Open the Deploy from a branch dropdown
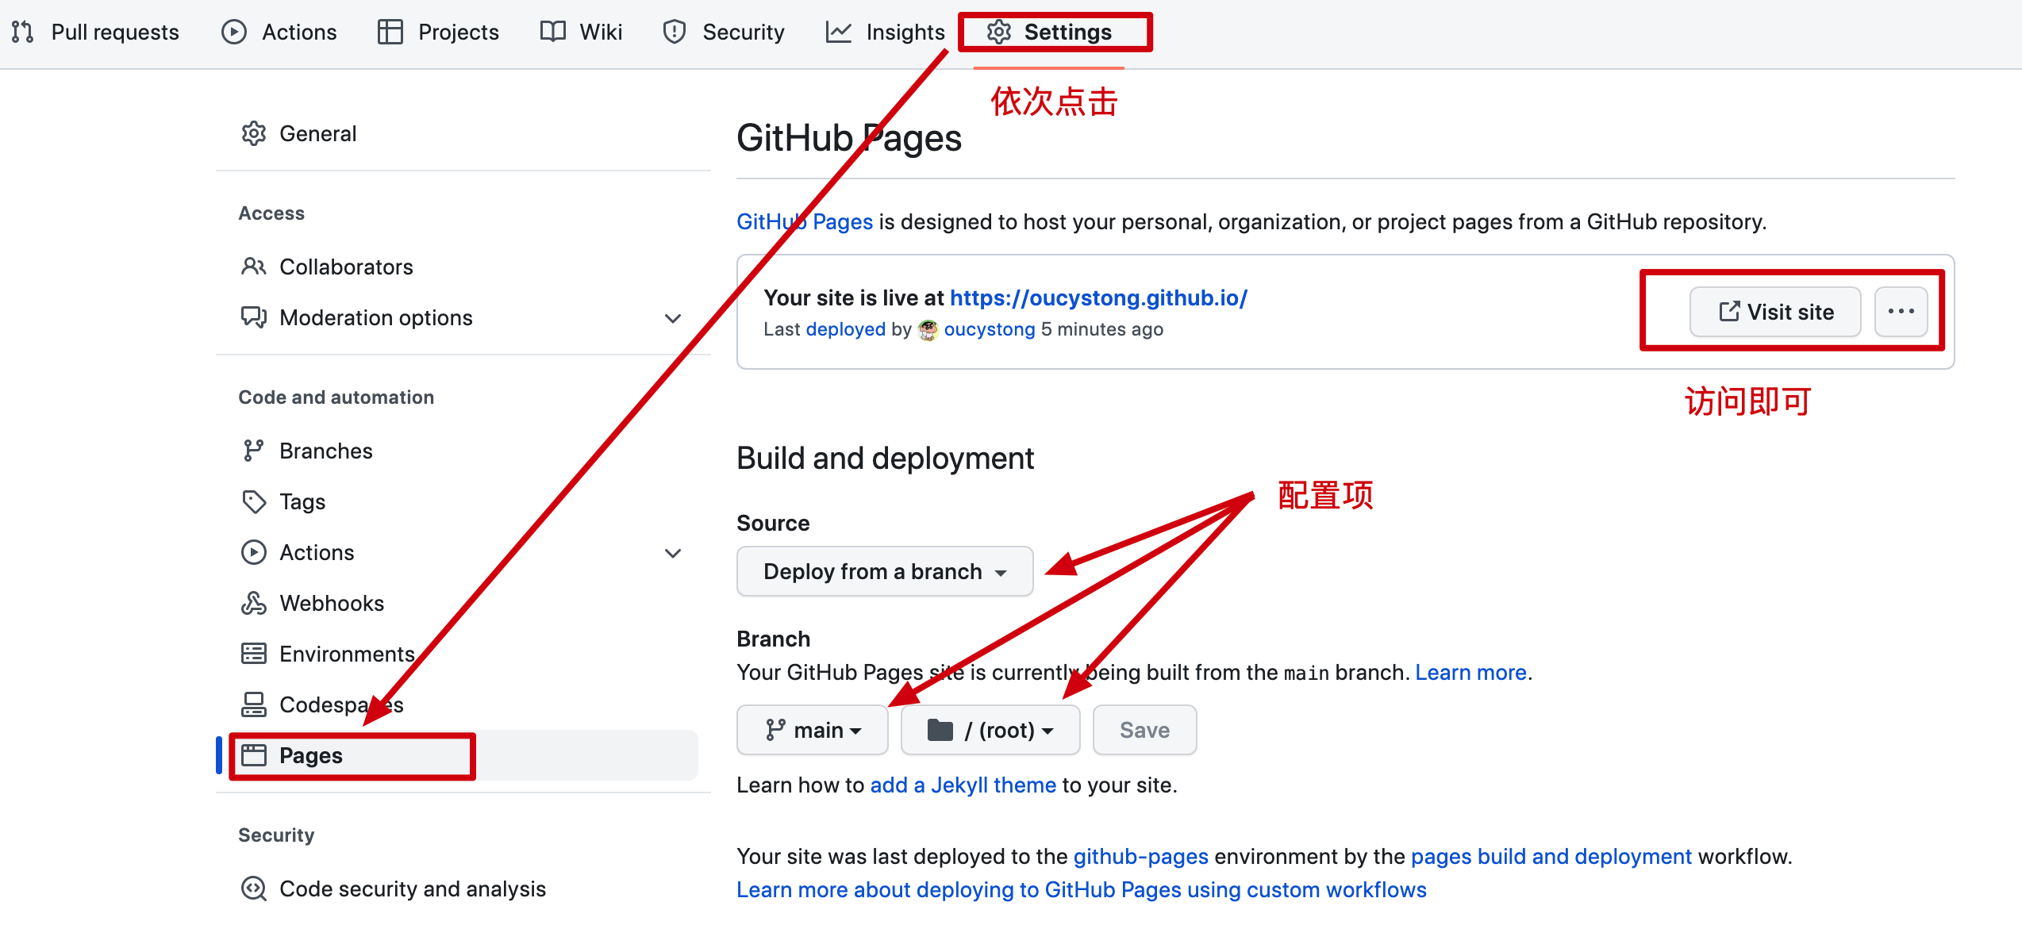 point(884,571)
